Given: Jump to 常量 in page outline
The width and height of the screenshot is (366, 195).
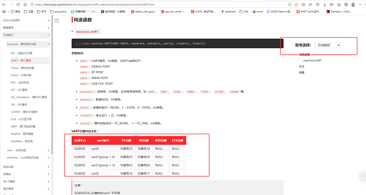Looking at the screenshot, I should 302,73.
